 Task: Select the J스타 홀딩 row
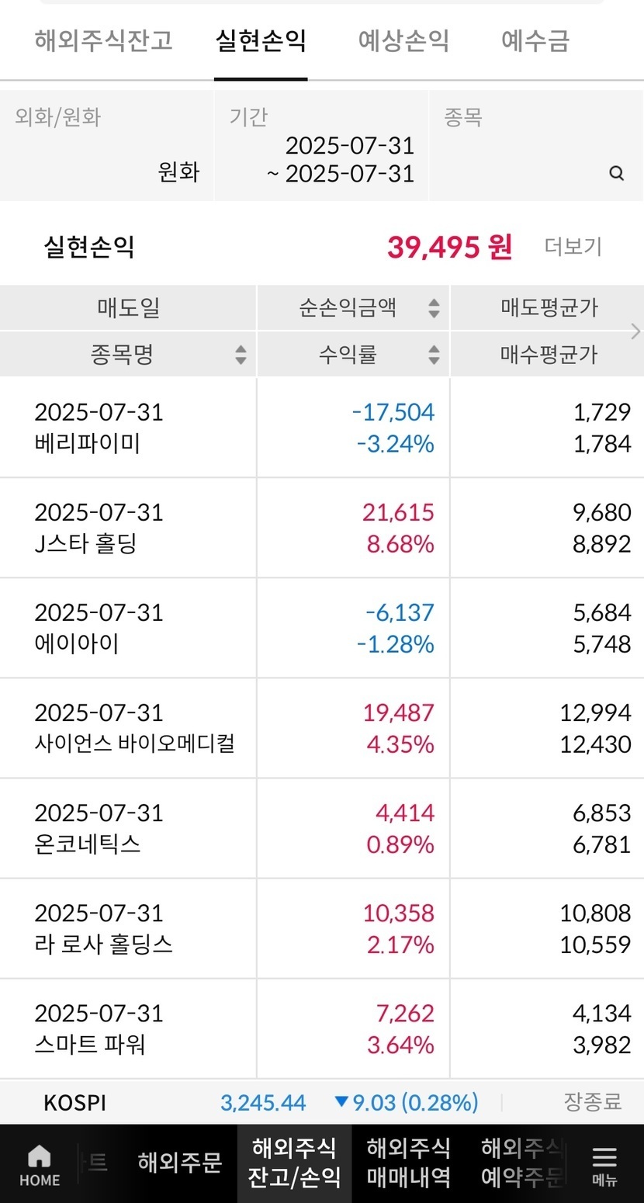(x=322, y=528)
